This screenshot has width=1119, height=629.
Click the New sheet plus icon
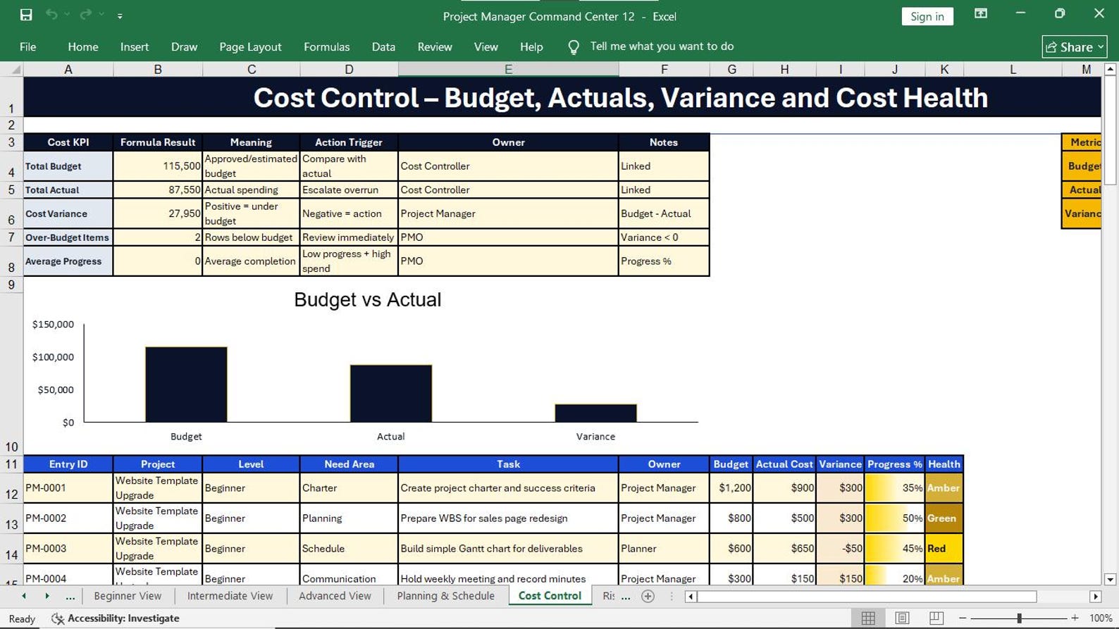click(648, 596)
